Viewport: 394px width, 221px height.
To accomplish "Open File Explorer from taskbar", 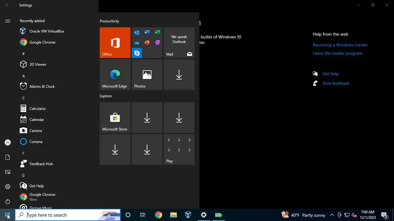I will tap(174, 215).
